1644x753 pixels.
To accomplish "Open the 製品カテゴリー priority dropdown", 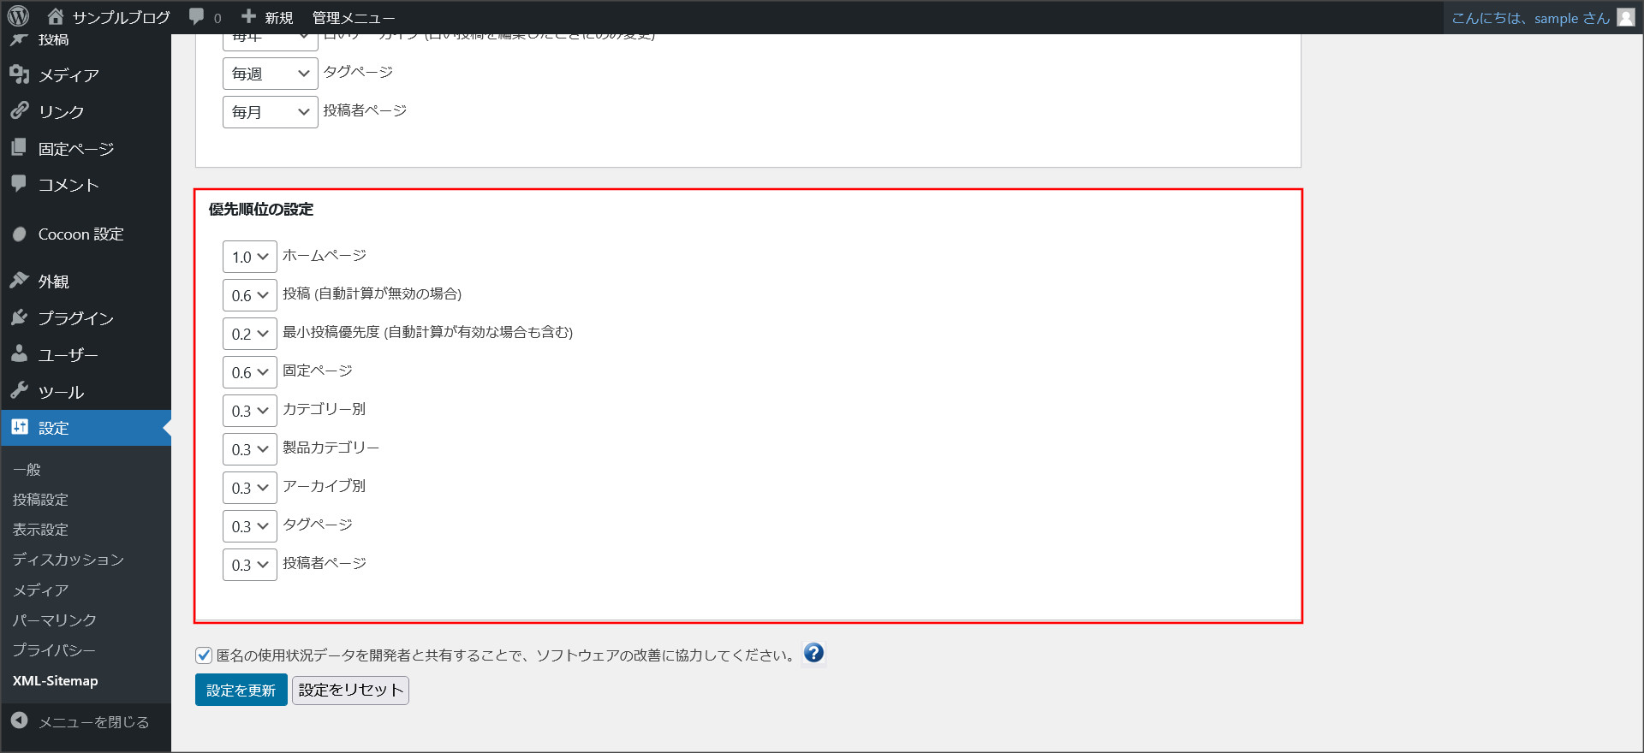I will coord(250,449).
